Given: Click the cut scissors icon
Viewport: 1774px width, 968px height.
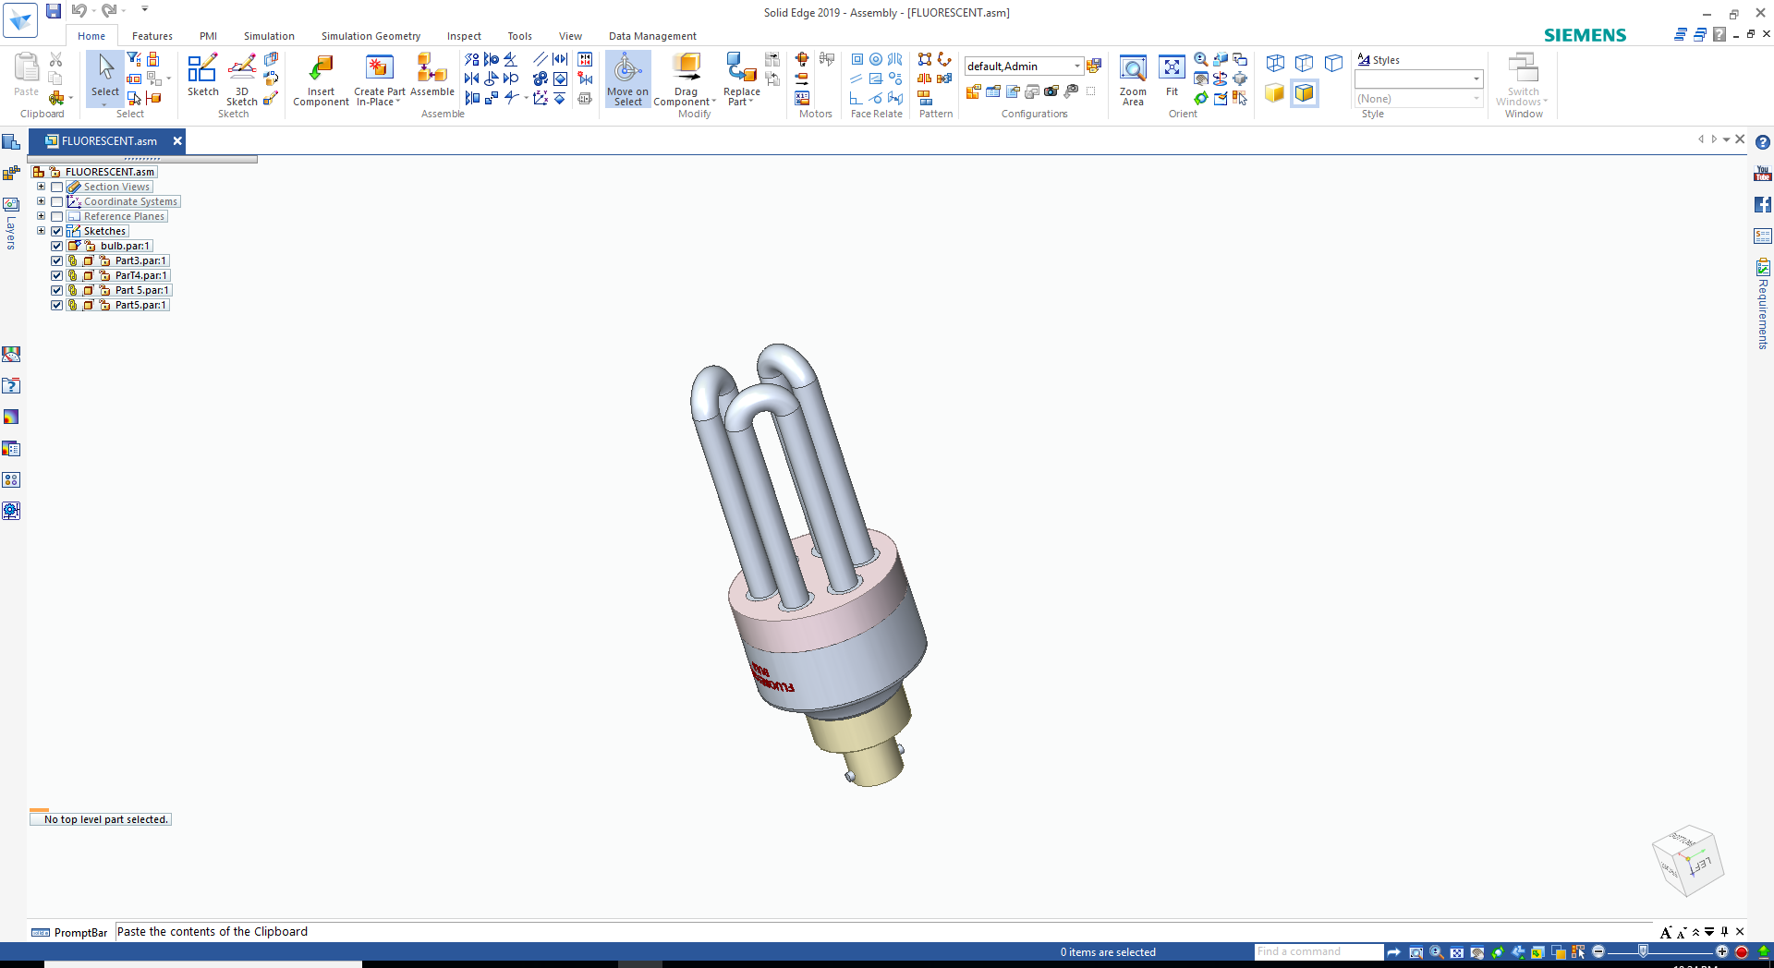Looking at the screenshot, I should point(55,59).
